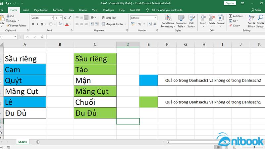Image resolution: width=265 pixels, height=149 pixels.
Task: Align text right
Action: tap(86, 24)
